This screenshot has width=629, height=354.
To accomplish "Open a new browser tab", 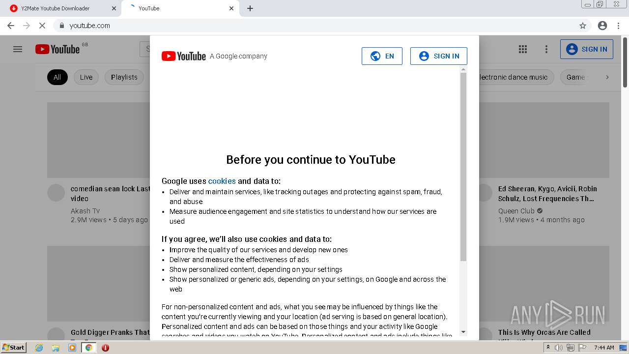I will coord(250,8).
